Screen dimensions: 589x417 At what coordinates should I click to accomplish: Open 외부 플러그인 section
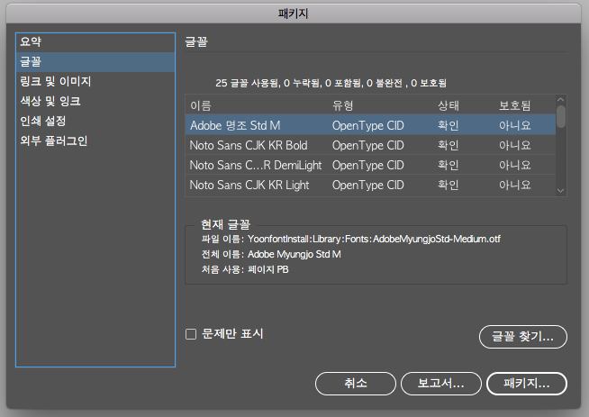coord(95,141)
